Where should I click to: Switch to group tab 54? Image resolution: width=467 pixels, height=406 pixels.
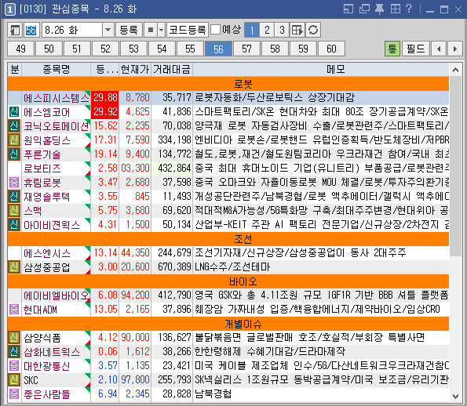click(x=162, y=49)
